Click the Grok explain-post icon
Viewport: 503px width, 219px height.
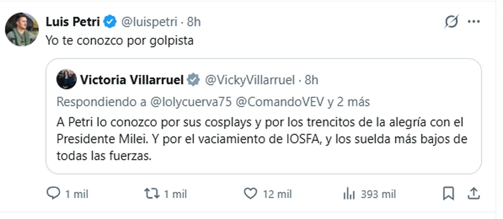point(451,22)
